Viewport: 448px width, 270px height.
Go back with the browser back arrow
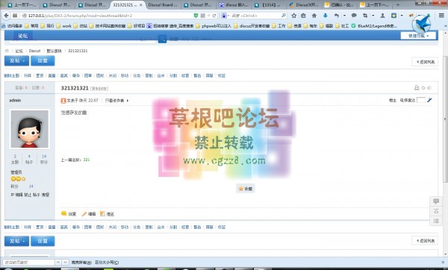[x=6, y=16]
